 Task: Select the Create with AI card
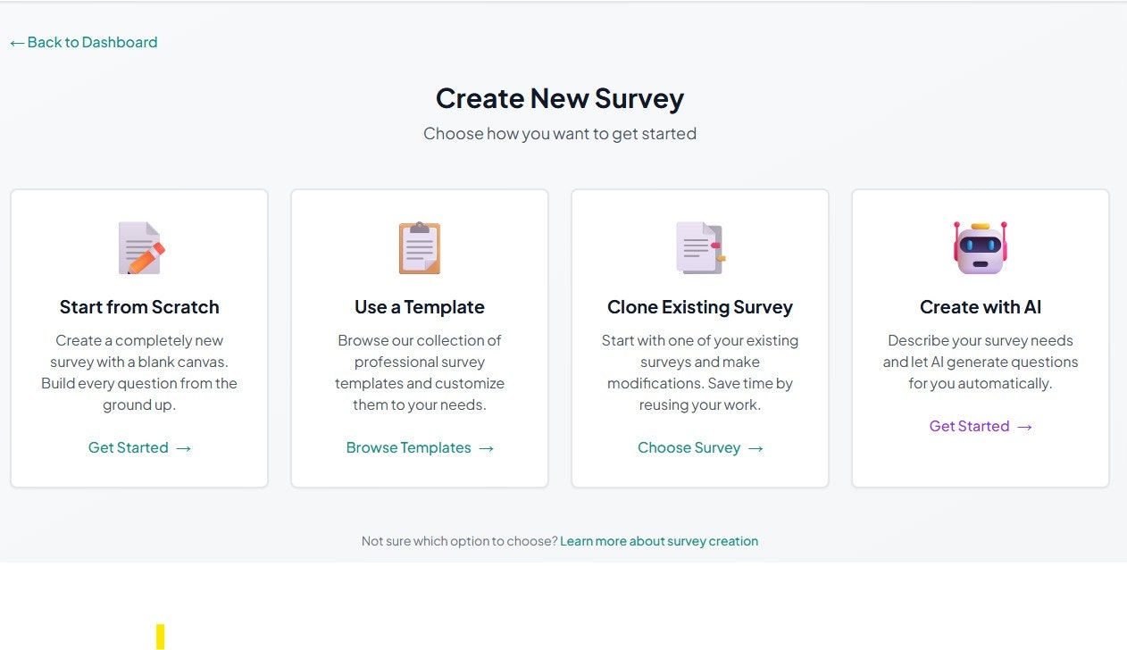click(980, 337)
